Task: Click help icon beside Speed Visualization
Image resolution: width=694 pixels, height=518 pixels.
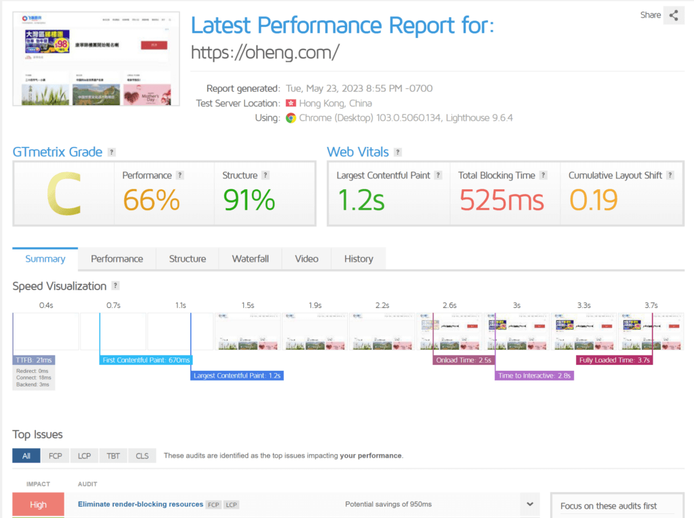Action: (116, 286)
